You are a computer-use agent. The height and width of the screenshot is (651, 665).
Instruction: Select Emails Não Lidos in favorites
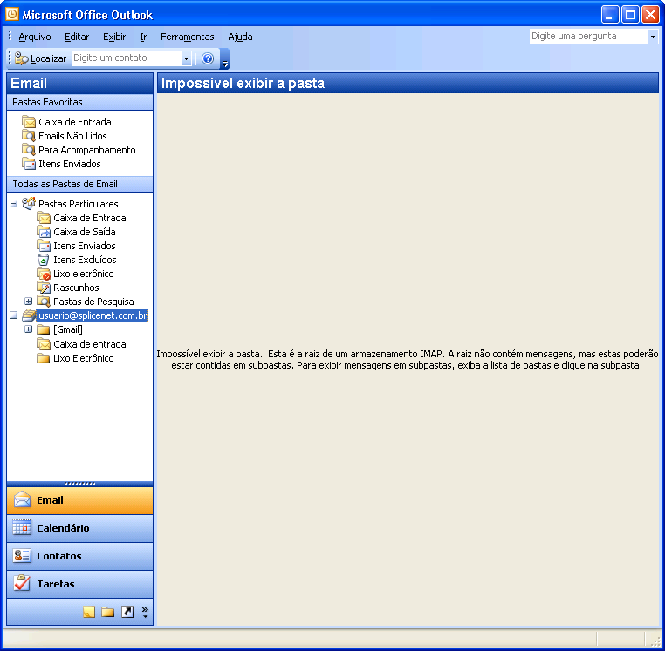coord(72,136)
